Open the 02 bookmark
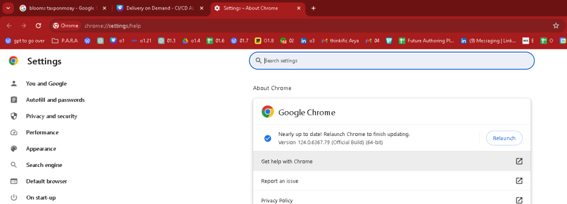 (x=287, y=41)
